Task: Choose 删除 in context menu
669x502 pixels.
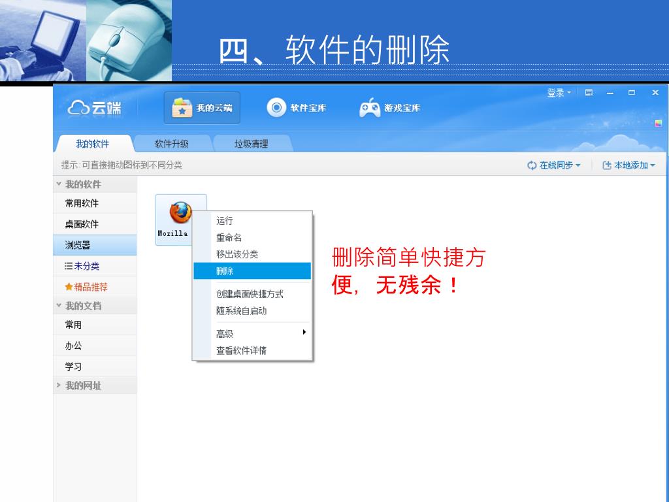Action: click(x=252, y=271)
